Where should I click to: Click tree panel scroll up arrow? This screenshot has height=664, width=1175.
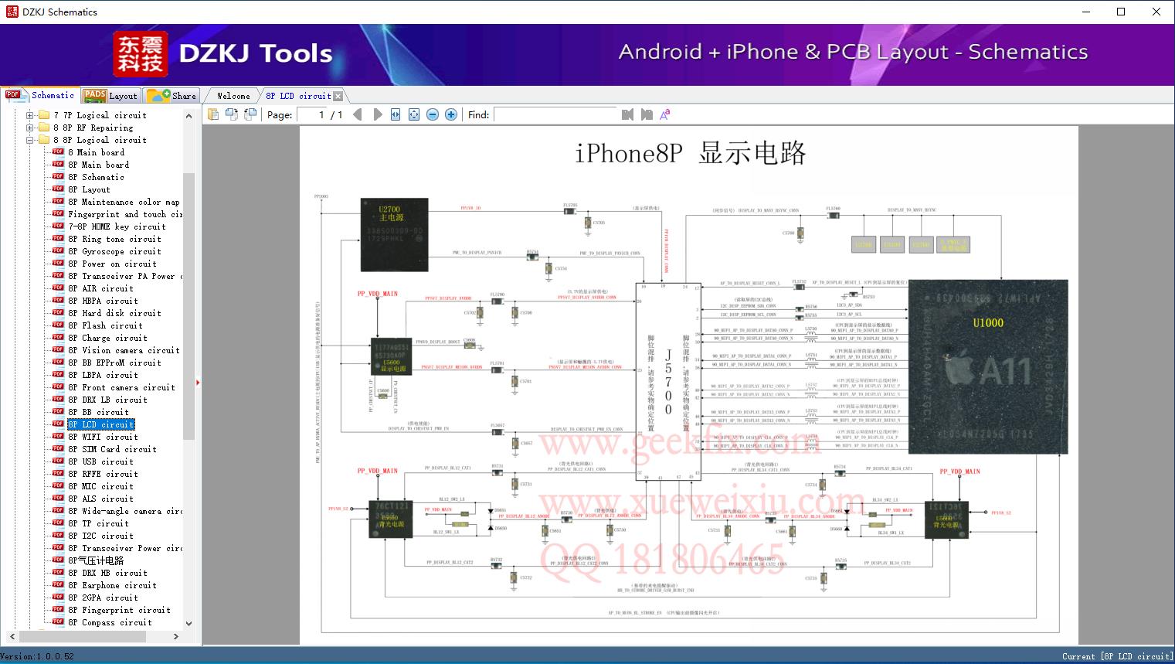188,116
